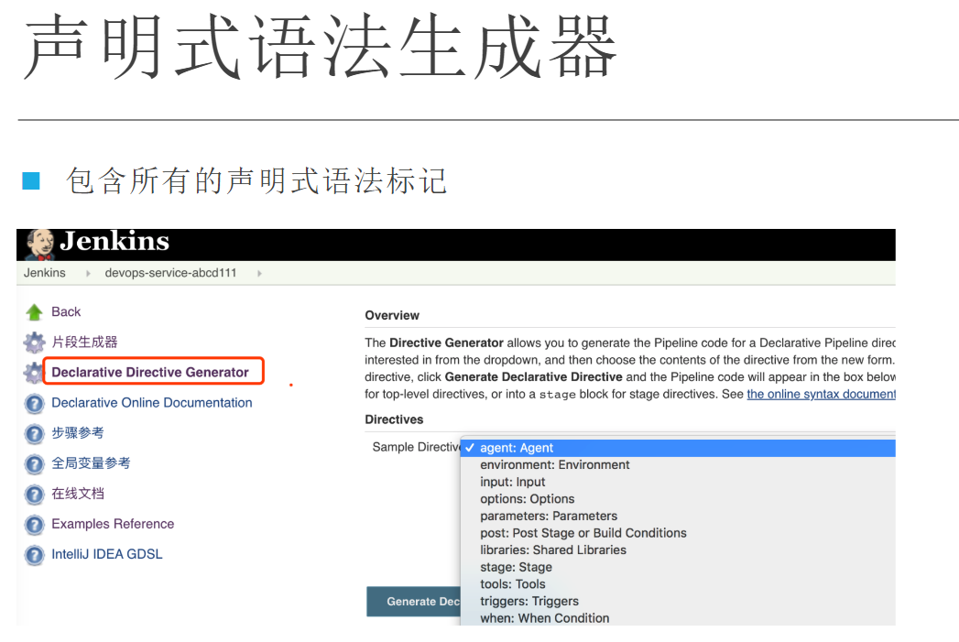959x642 pixels.
Task: Choose 'options: Options' from dropdown
Action: 679,499
